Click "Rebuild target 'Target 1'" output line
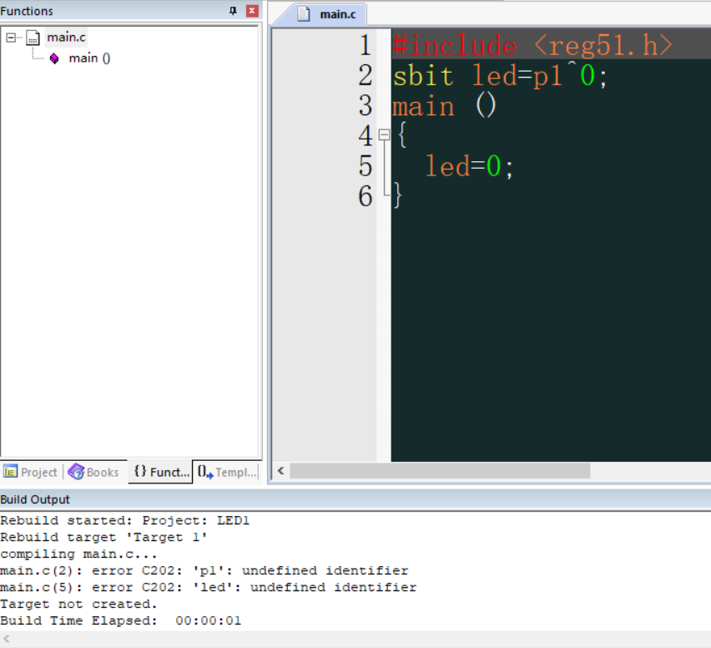 (x=103, y=537)
